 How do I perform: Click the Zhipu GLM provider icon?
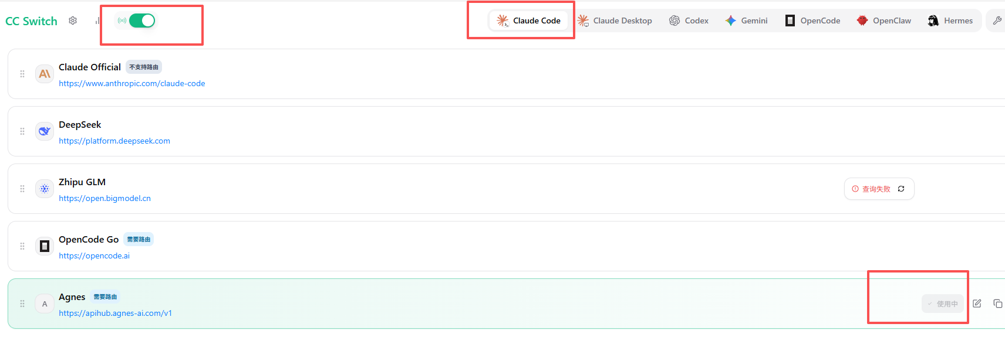click(x=45, y=189)
